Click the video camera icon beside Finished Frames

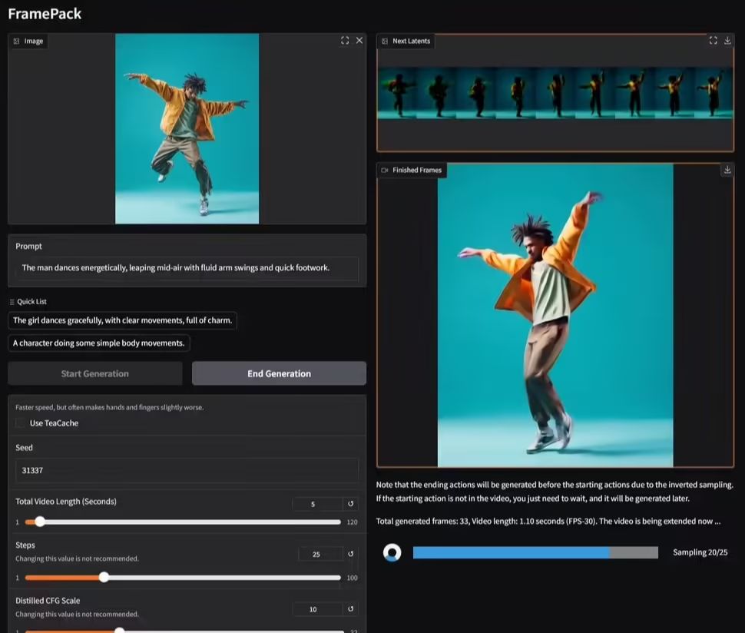(383, 170)
